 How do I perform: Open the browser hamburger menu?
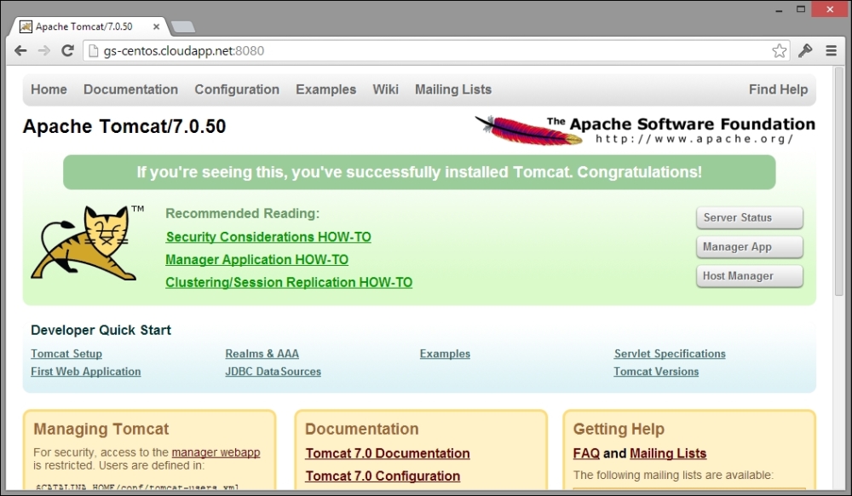pos(831,50)
